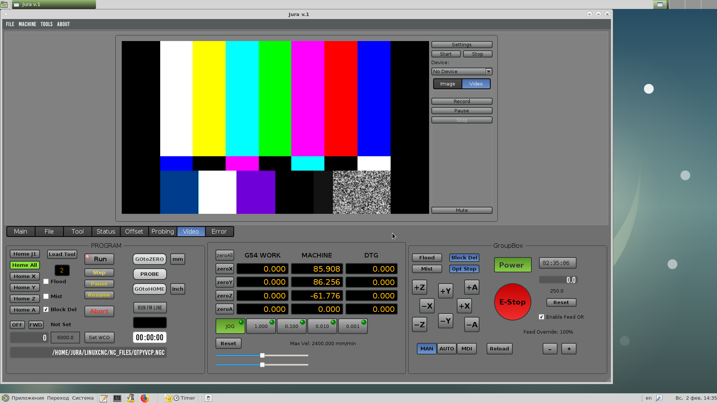Open Firefox from the taskbar
Viewport: 717px width, 403px height.
tap(145, 398)
